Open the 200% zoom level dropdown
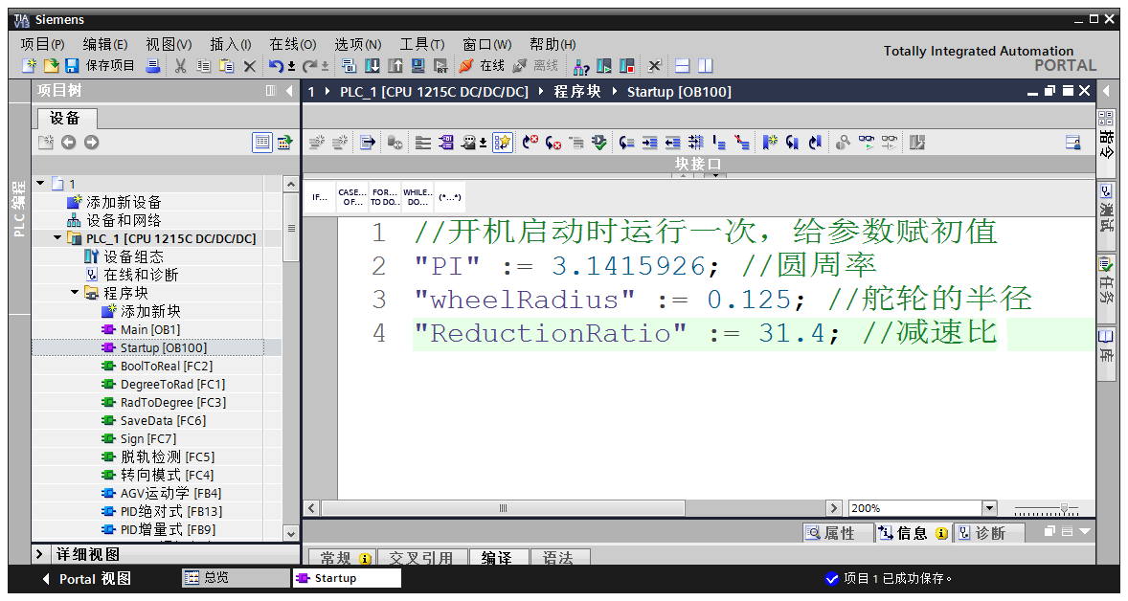Screen dimensions: 1128x601 [x=989, y=508]
